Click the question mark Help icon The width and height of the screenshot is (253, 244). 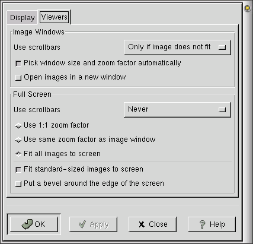tap(203, 224)
